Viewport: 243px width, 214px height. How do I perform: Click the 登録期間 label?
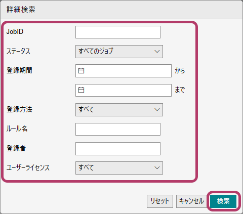[19, 70]
